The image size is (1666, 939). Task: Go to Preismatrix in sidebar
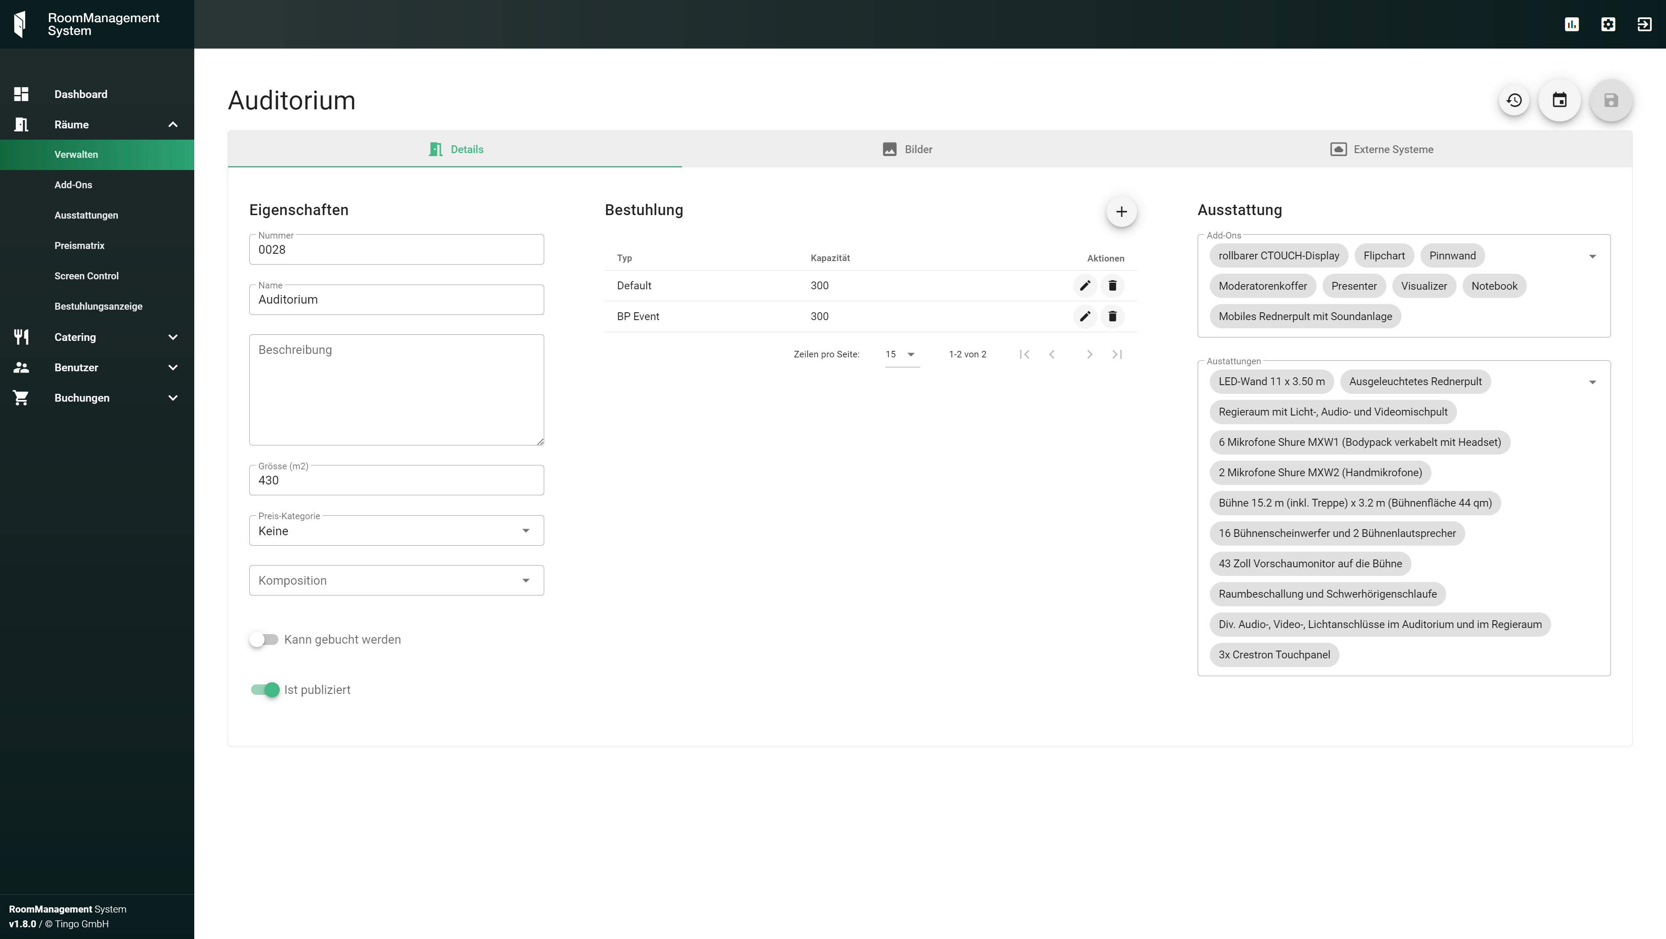[79, 246]
